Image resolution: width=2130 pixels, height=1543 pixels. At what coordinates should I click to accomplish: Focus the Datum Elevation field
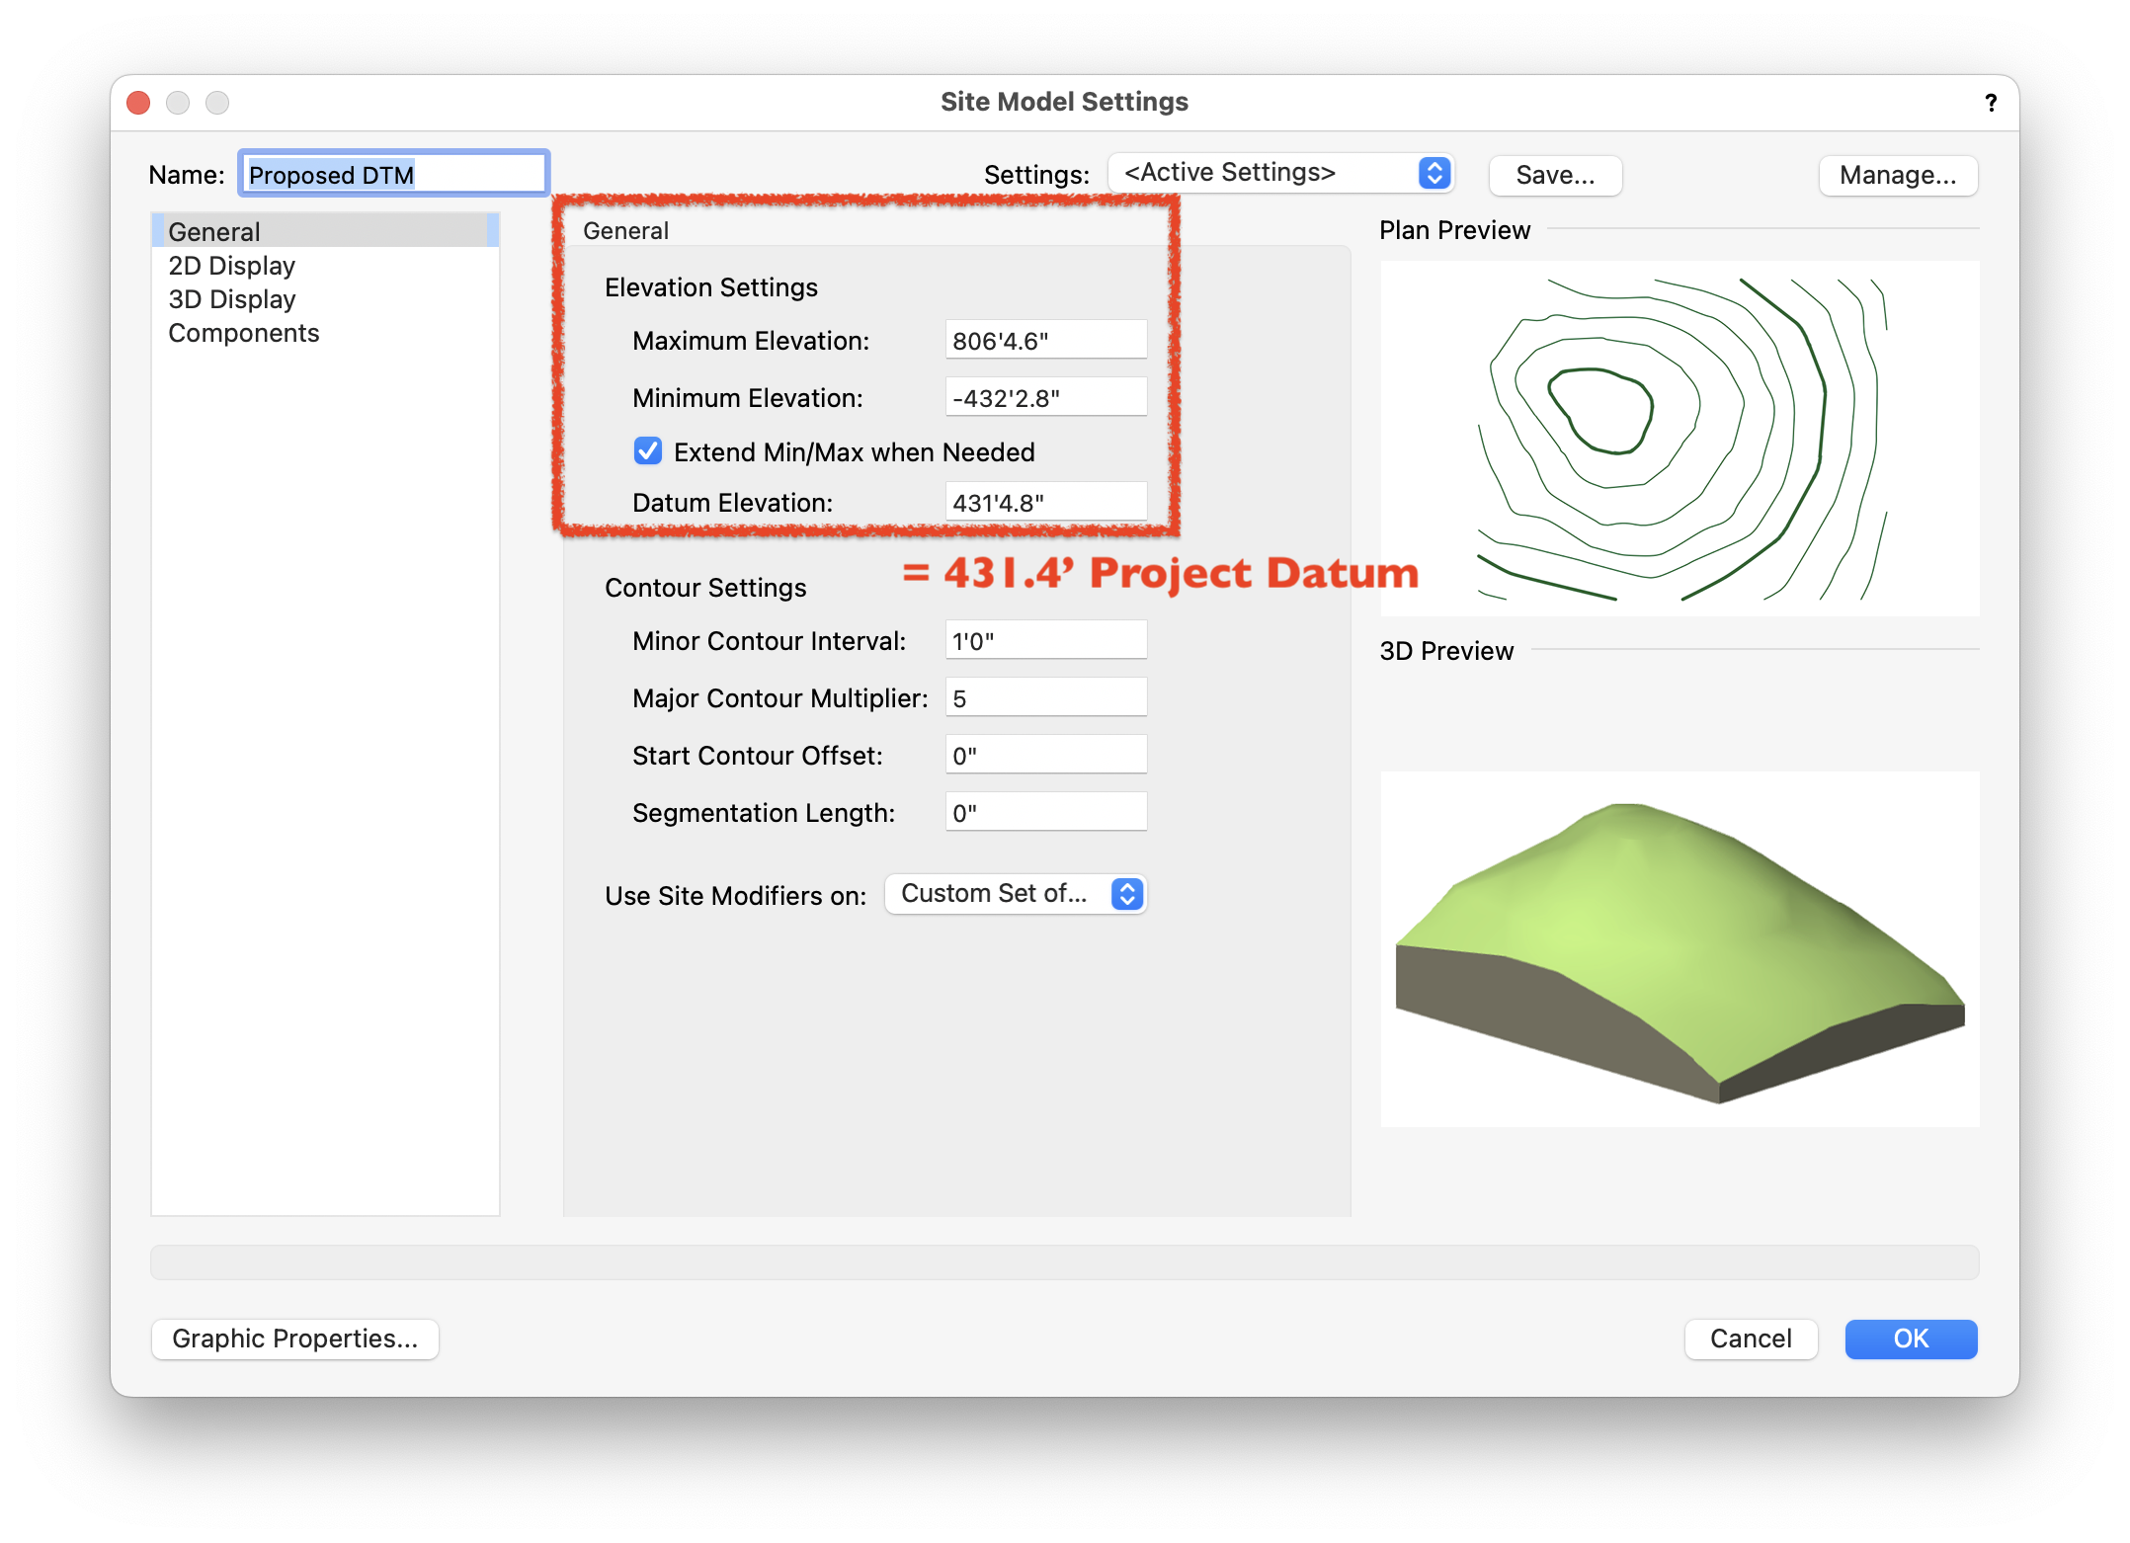point(1045,503)
